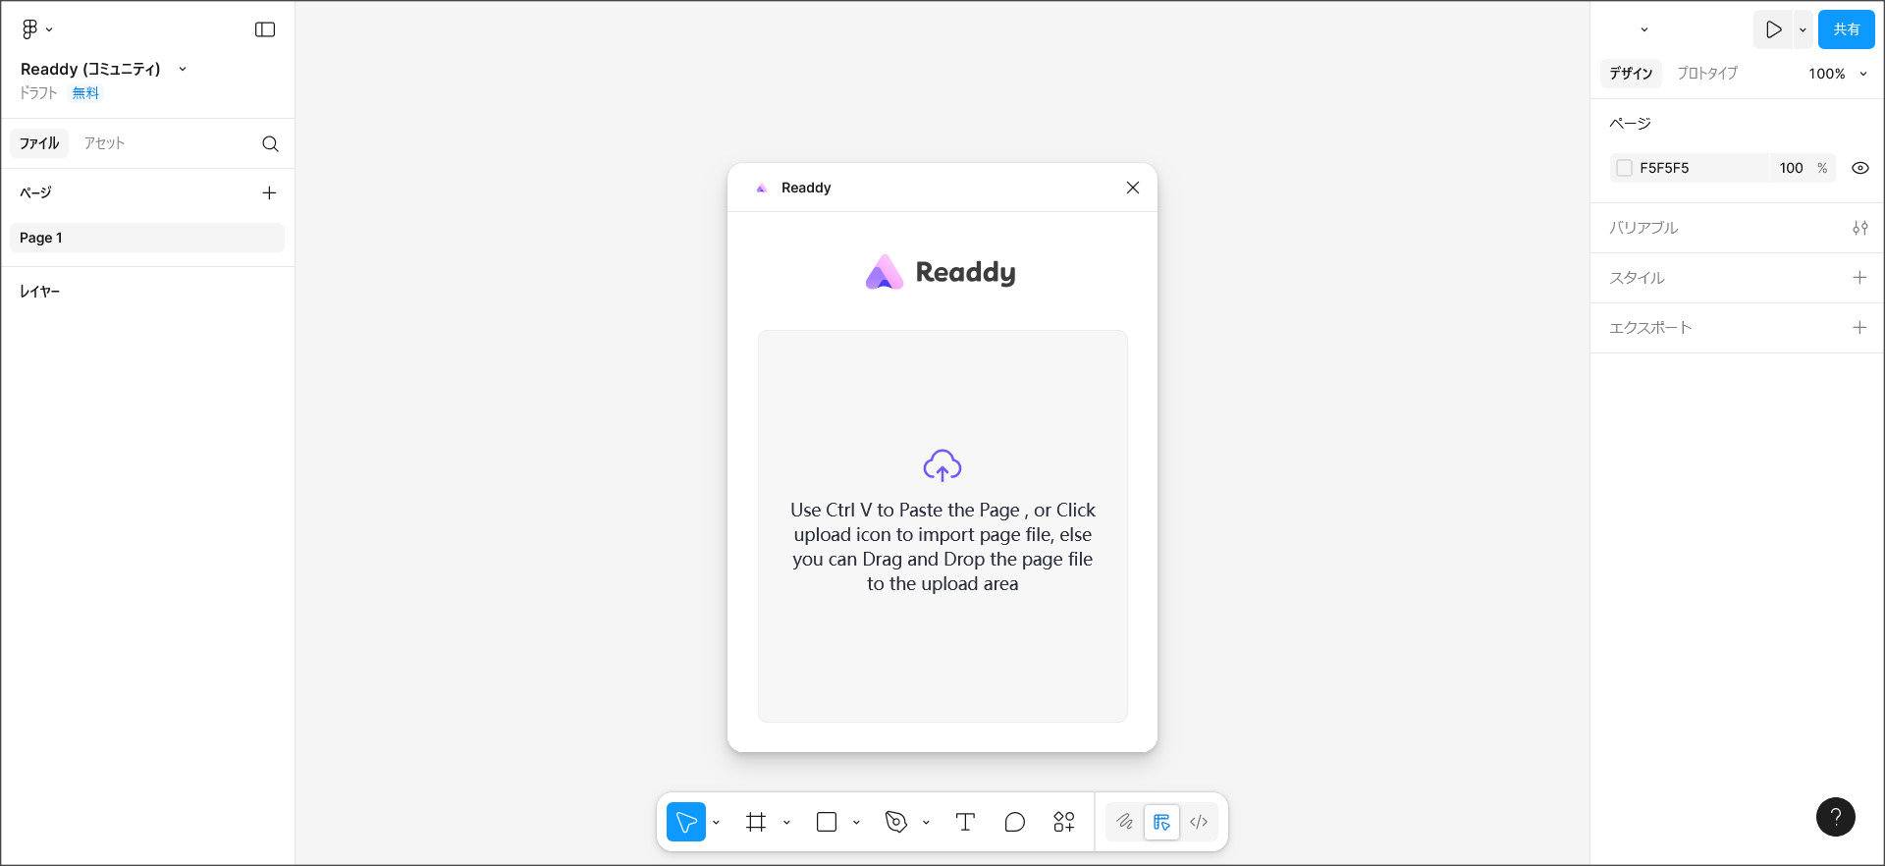Select Page 1 in pages list
Viewport: 1885px width, 866px height.
pyautogui.click(x=147, y=238)
